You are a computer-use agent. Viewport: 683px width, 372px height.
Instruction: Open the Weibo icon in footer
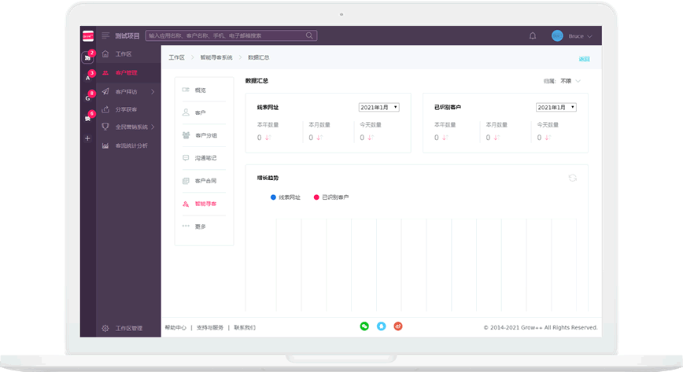coord(398,326)
